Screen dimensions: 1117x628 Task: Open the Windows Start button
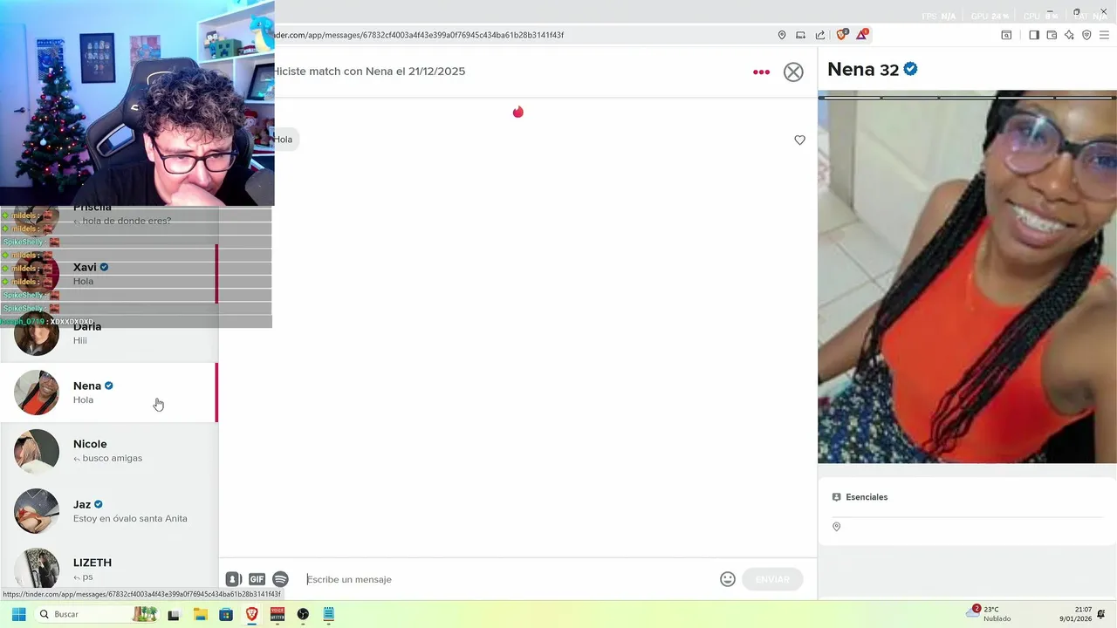[18, 614]
